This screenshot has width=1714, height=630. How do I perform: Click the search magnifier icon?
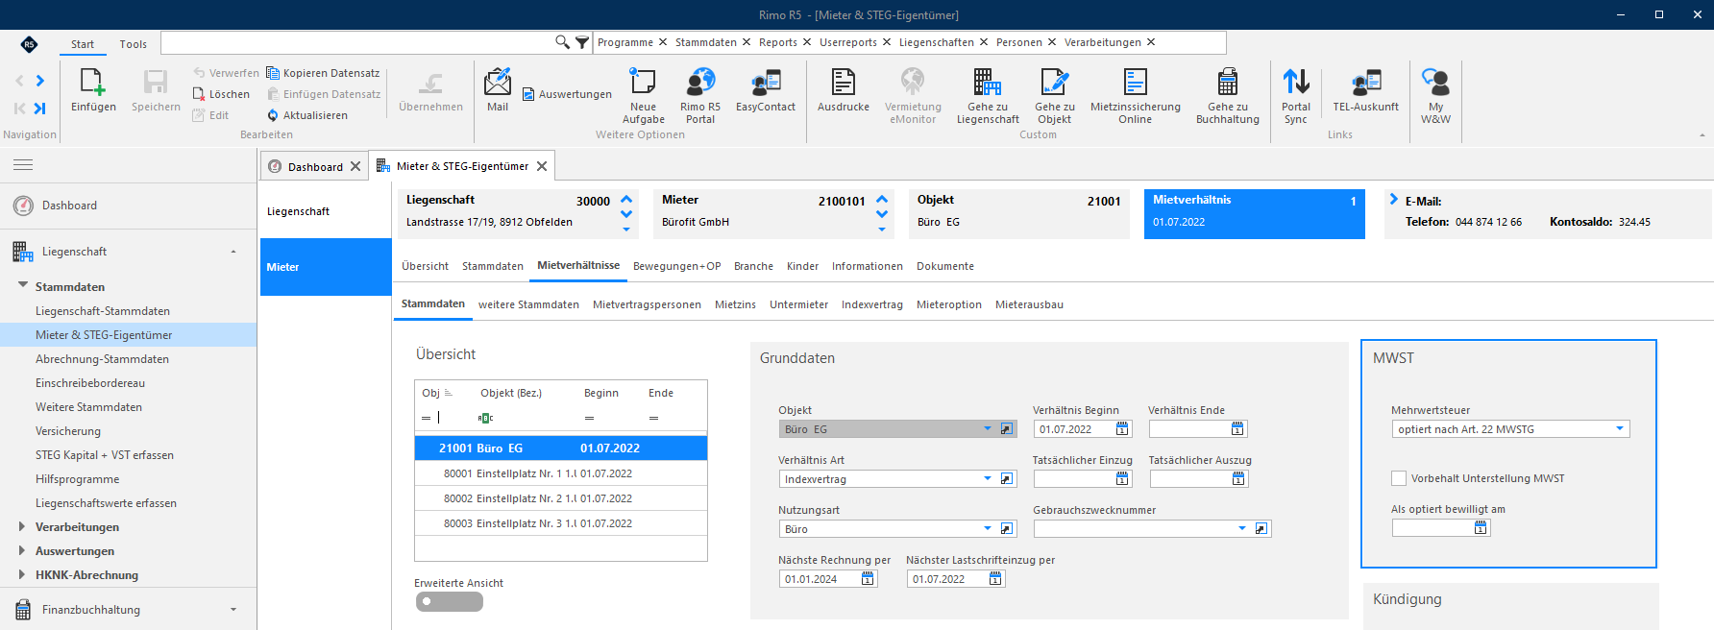(562, 42)
